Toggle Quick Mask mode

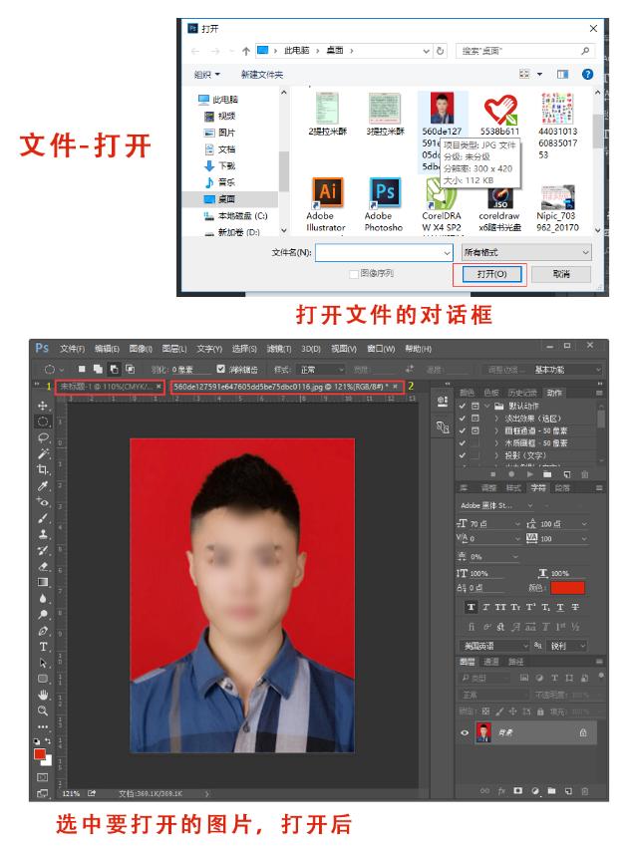coord(43,777)
